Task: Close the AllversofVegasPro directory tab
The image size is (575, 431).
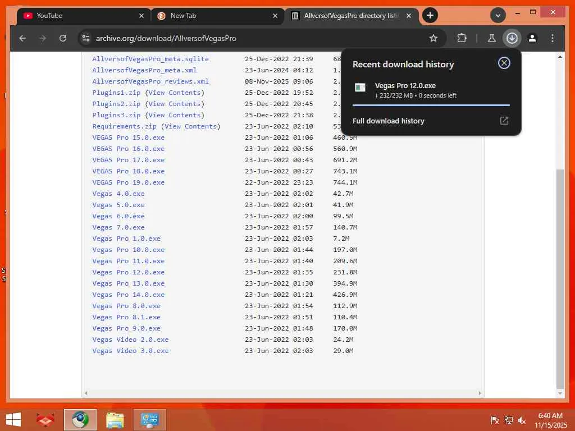Action: pyautogui.click(x=409, y=16)
